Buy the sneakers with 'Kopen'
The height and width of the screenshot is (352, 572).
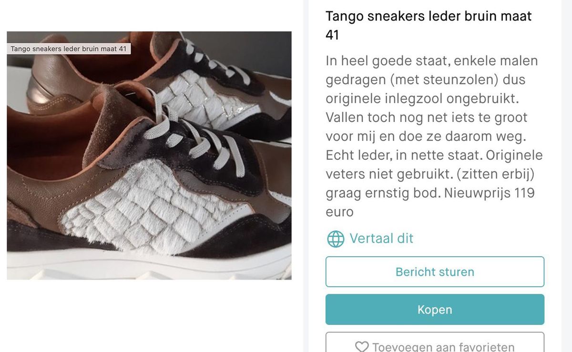(x=435, y=310)
